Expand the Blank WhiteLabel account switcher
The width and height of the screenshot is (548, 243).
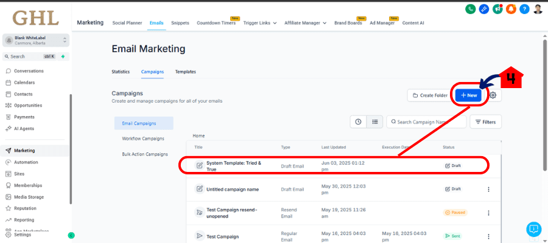tap(36, 40)
